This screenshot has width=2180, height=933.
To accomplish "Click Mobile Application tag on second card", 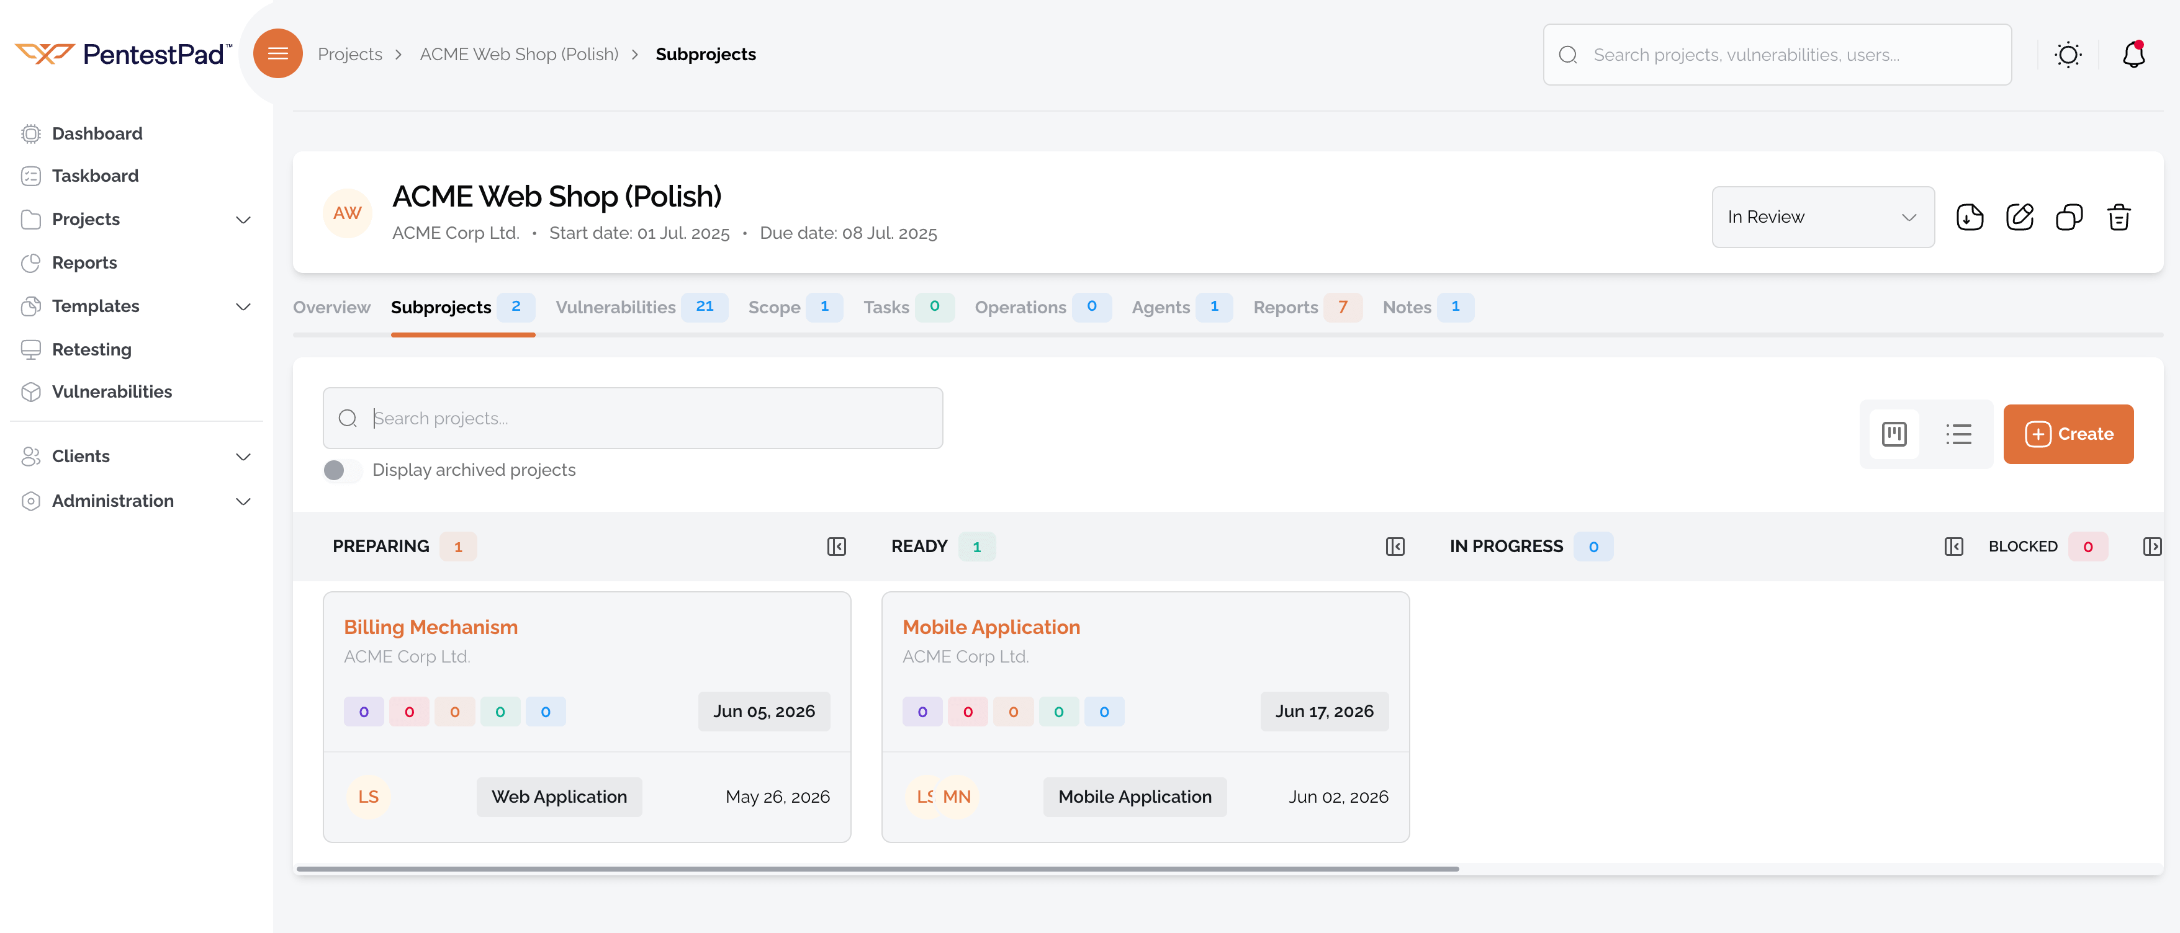I will 1134,797.
